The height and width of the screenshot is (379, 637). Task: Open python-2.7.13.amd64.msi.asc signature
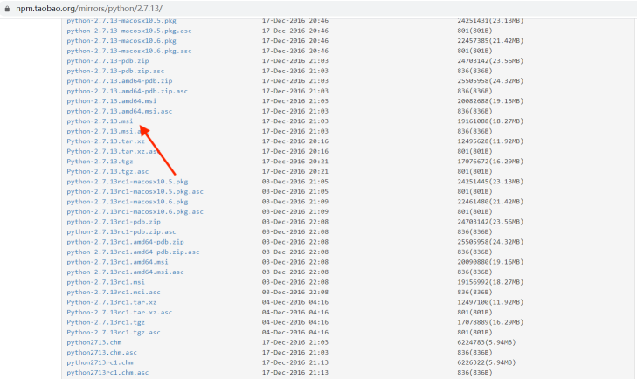(120, 111)
